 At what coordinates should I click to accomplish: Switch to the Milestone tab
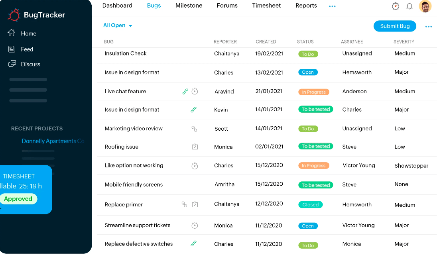point(189,6)
